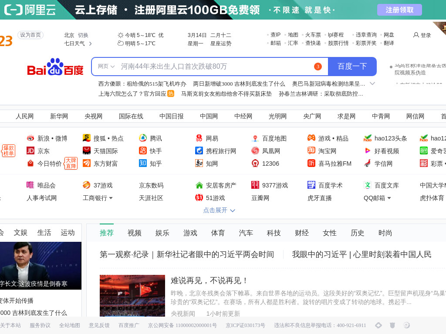Open the 人民网 link
This screenshot has width=446, height=334.
pos(24,116)
